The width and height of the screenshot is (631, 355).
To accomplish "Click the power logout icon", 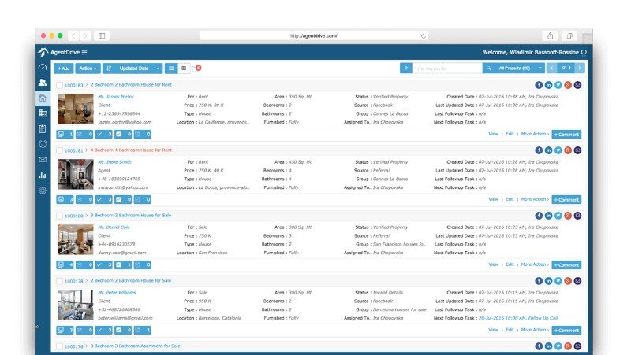I will (584, 52).
